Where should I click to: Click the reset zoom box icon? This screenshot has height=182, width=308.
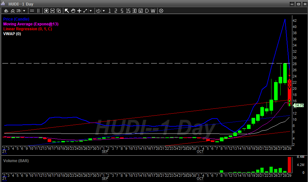click(59, 11)
